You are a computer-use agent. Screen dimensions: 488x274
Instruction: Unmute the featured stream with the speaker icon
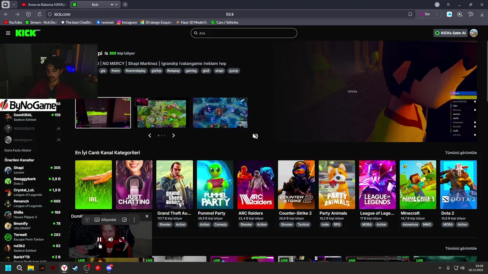tap(255, 136)
